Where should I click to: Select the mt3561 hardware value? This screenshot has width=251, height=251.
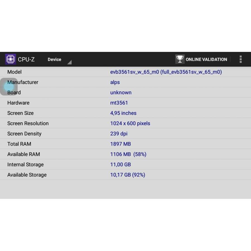coord(119,103)
